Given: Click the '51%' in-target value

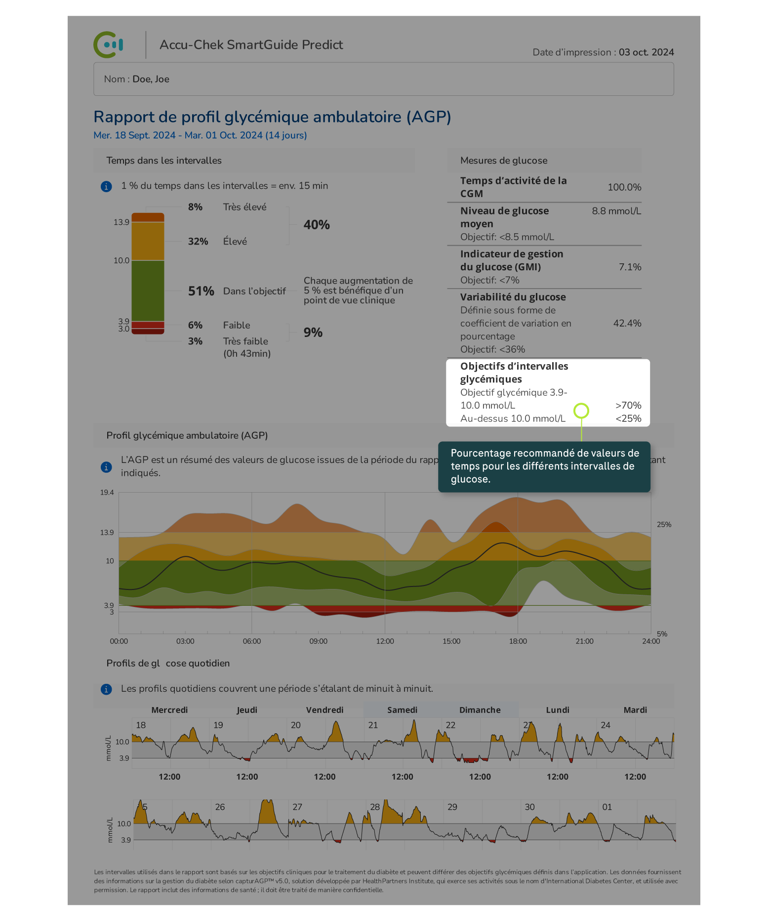Looking at the screenshot, I should click(x=201, y=291).
